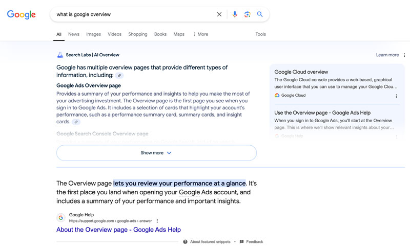Open Google Cloud card three-dot menu
The height and width of the screenshot is (248, 410).
click(396, 96)
